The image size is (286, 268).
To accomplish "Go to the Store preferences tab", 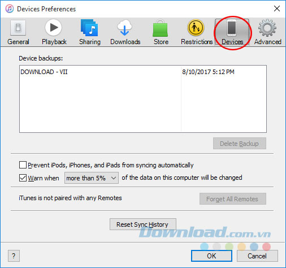I will click(161, 32).
